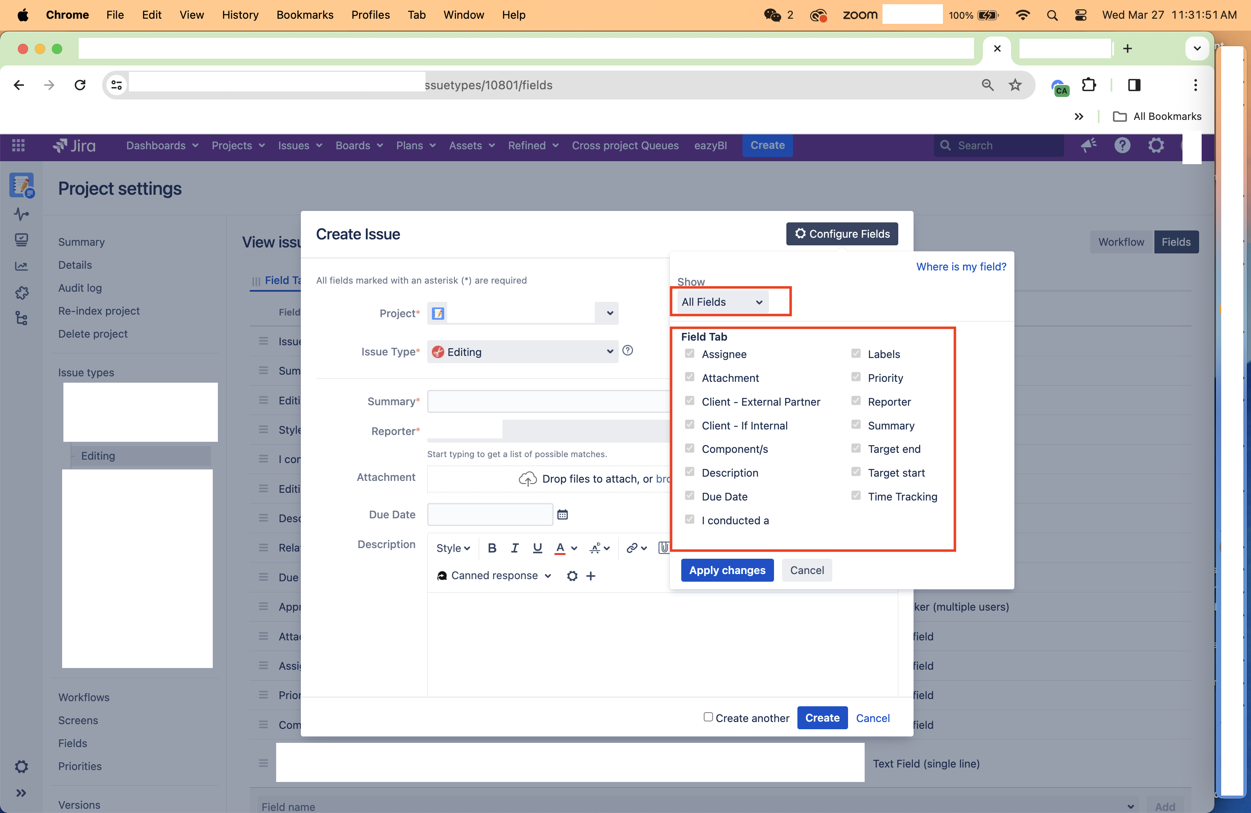This screenshot has height=813, width=1251.
Task: Click Cancel link in Create Issue footer
Action: tap(873, 718)
